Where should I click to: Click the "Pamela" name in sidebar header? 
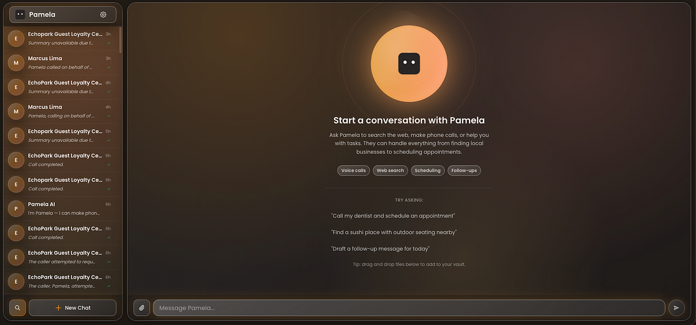click(42, 15)
